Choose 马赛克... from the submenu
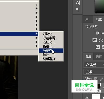The width and height of the screenshot is (104, 99). point(51,51)
